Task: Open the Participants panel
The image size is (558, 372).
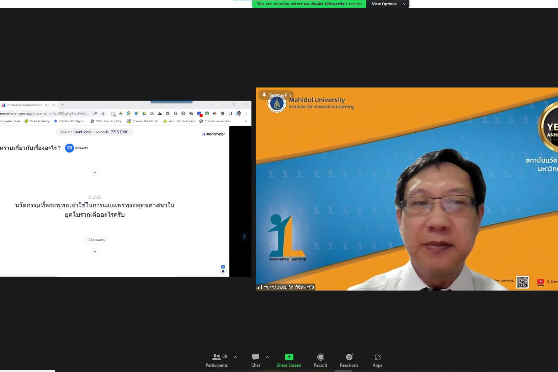Action: (216, 360)
